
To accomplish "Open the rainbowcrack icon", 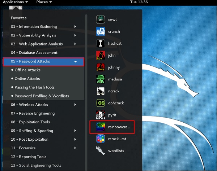I will click(x=100, y=127).
